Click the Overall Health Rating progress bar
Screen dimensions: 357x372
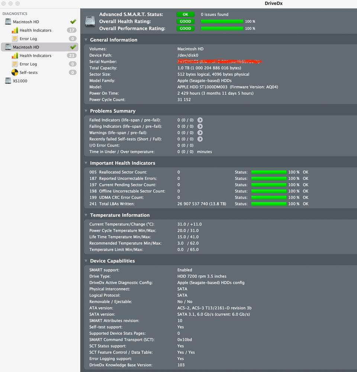coord(222,21)
